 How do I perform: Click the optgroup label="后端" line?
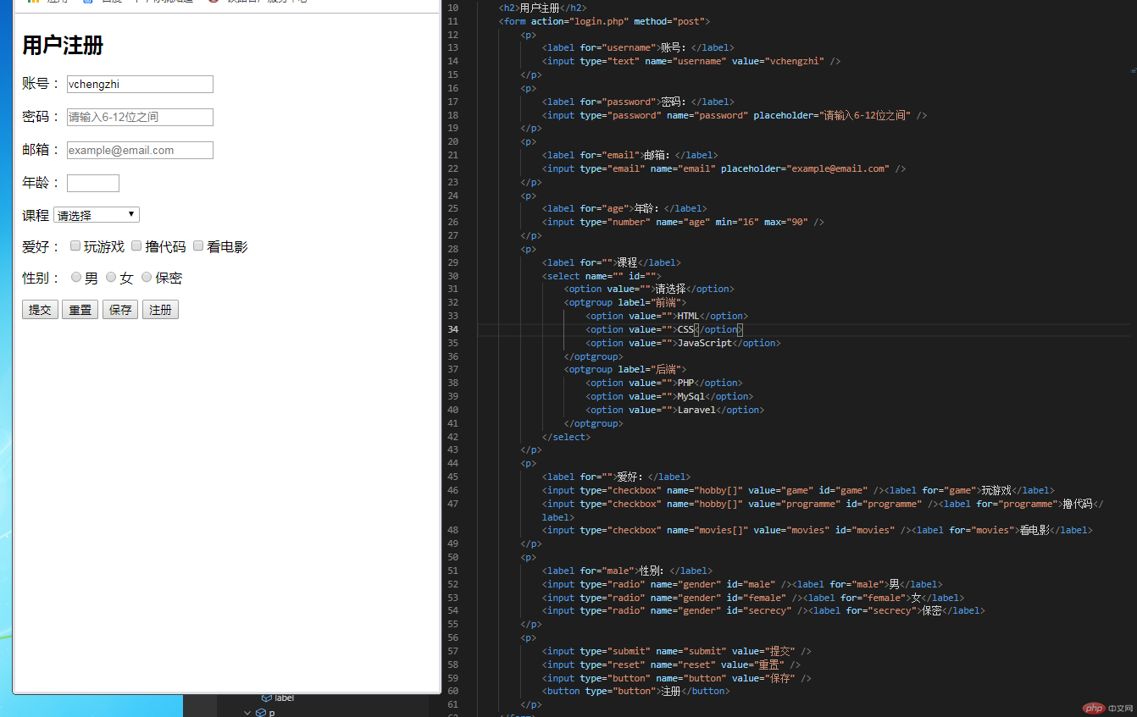(625, 369)
